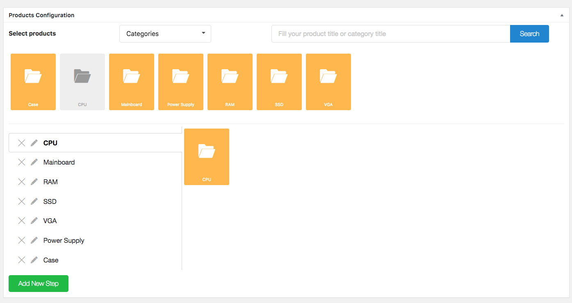This screenshot has width=572, height=303.
Task: Remove the Power Supply step with X icon
Action: tap(22, 240)
